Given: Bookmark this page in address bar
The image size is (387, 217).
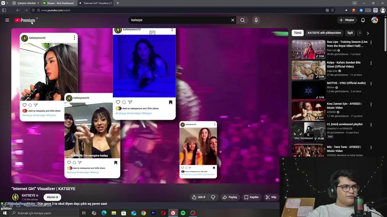Looking at the screenshot, I should coord(332,10).
